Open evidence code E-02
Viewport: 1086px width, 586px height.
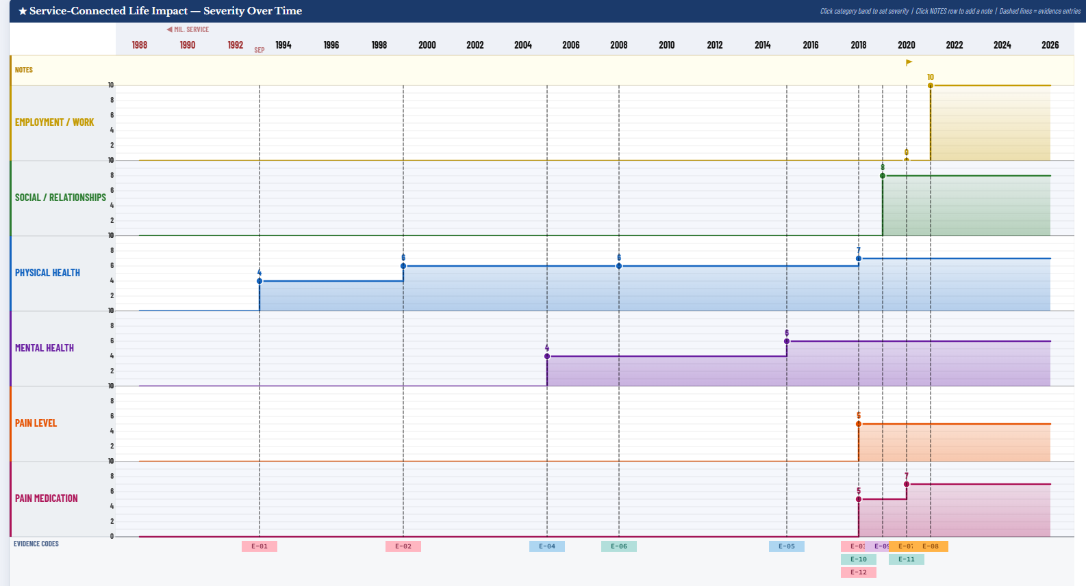(403, 546)
